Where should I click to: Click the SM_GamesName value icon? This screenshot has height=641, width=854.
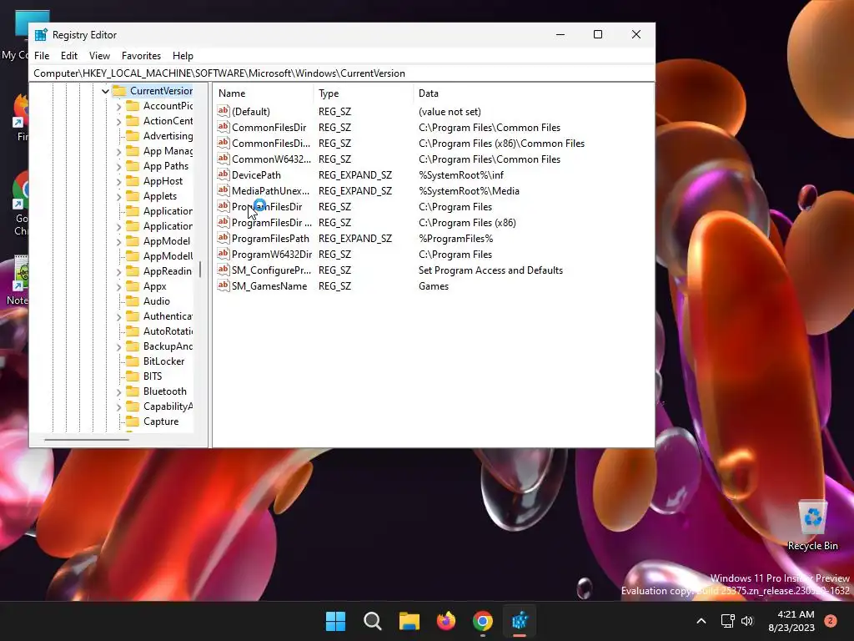(x=224, y=285)
